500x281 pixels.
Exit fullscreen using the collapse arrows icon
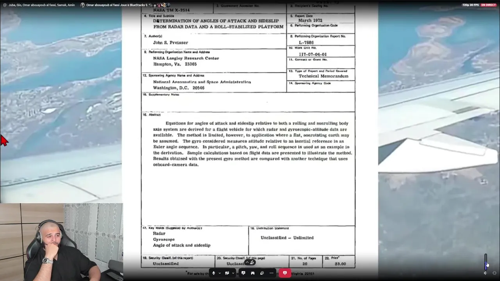(x=494, y=273)
